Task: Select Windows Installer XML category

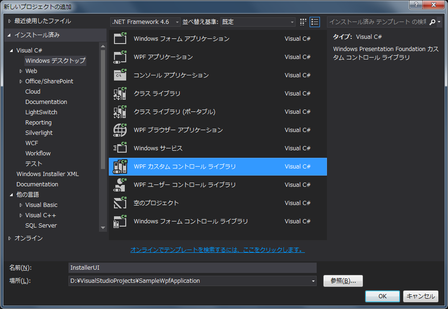Action: click(47, 174)
